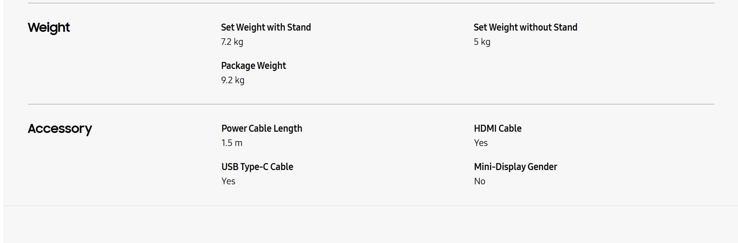
Task: Click the 7.2 kg value
Action: (232, 42)
